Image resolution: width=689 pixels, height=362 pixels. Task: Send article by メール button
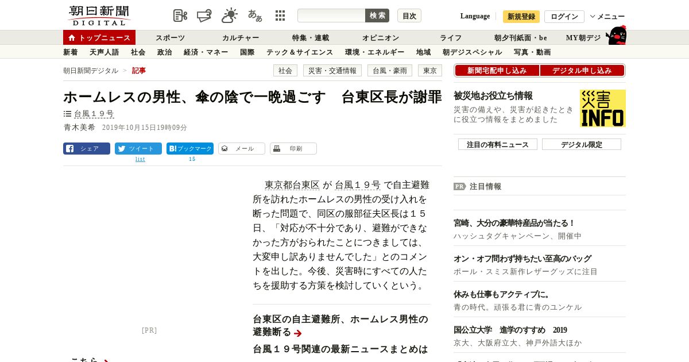[x=242, y=148]
